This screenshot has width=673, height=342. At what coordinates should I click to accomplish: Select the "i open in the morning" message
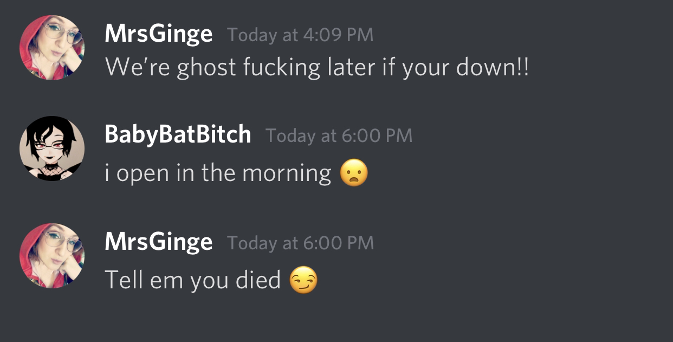[218, 173]
